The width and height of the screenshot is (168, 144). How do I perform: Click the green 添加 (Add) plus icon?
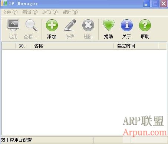point(52,25)
